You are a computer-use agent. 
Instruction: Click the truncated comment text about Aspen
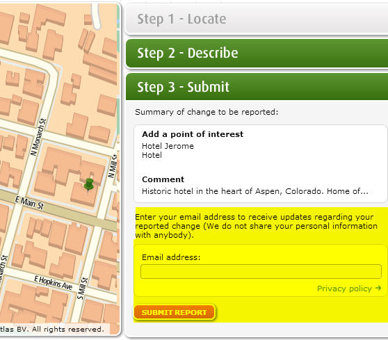[255, 191]
